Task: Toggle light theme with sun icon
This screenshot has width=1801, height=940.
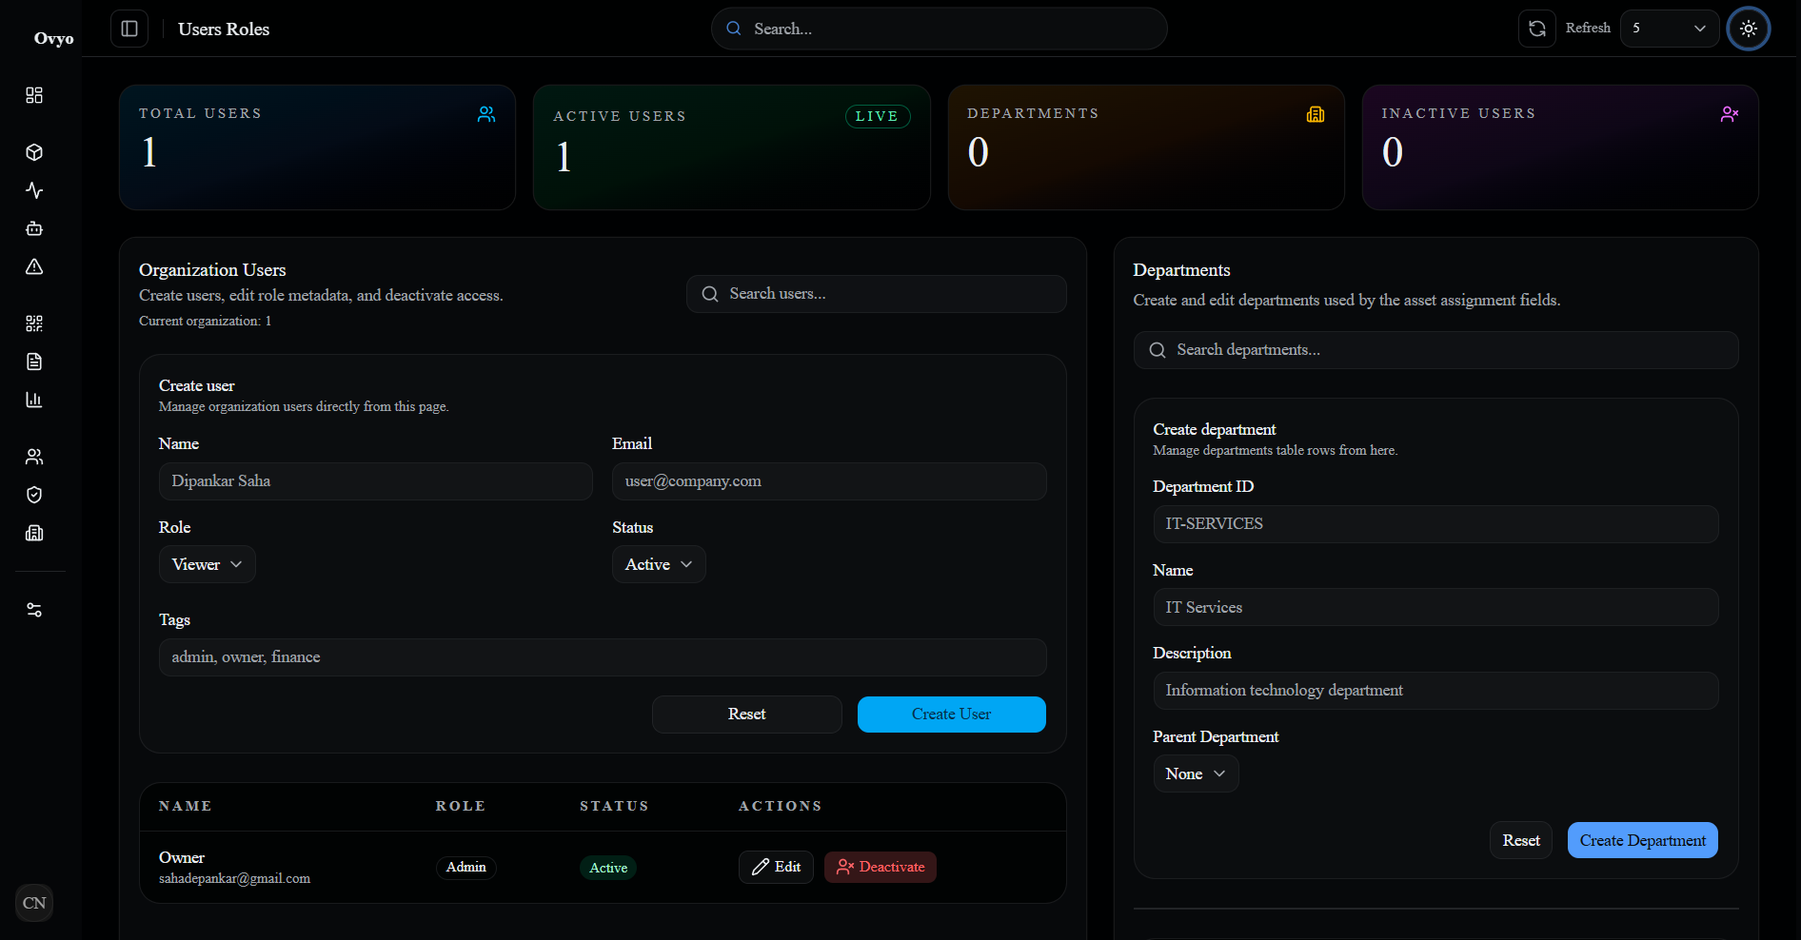Action: coord(1749,29)
